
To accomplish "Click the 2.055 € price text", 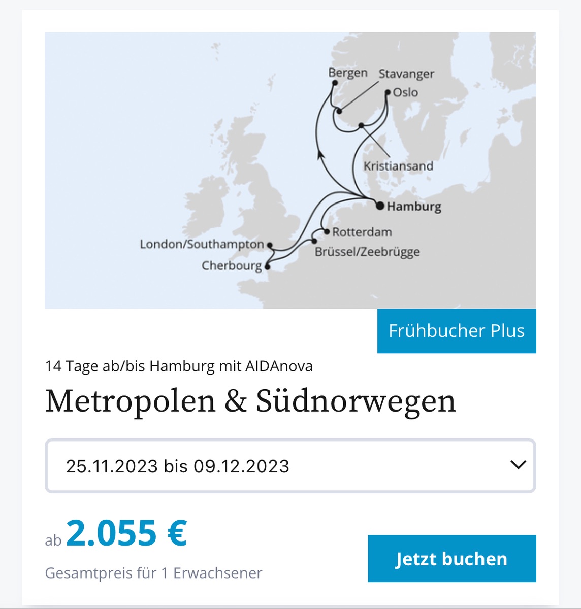I will click(x=126, y=533).
